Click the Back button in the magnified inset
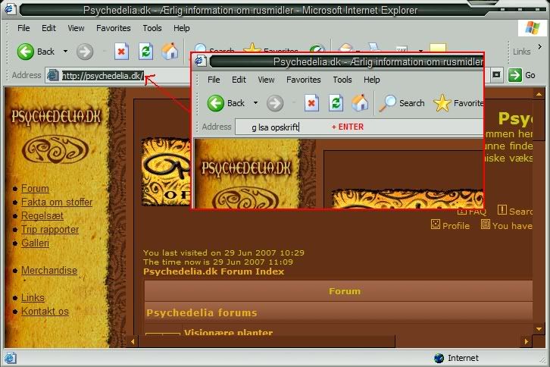The height and width of the screenshot is (367, 550). tap(226, 103)
